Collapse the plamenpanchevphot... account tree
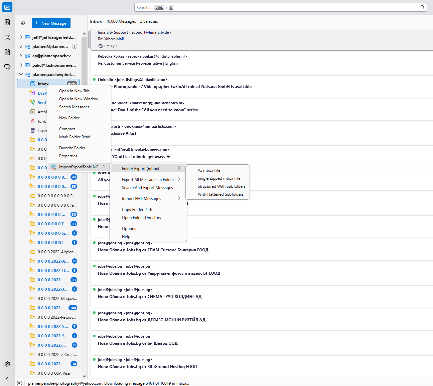Image resolution: width=433 pixels, height=386 pixels. coord(21,74)
